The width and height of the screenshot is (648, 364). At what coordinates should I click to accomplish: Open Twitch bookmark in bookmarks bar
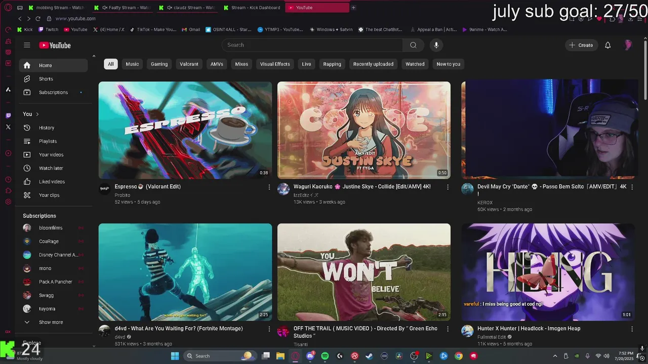coord(49,30)
